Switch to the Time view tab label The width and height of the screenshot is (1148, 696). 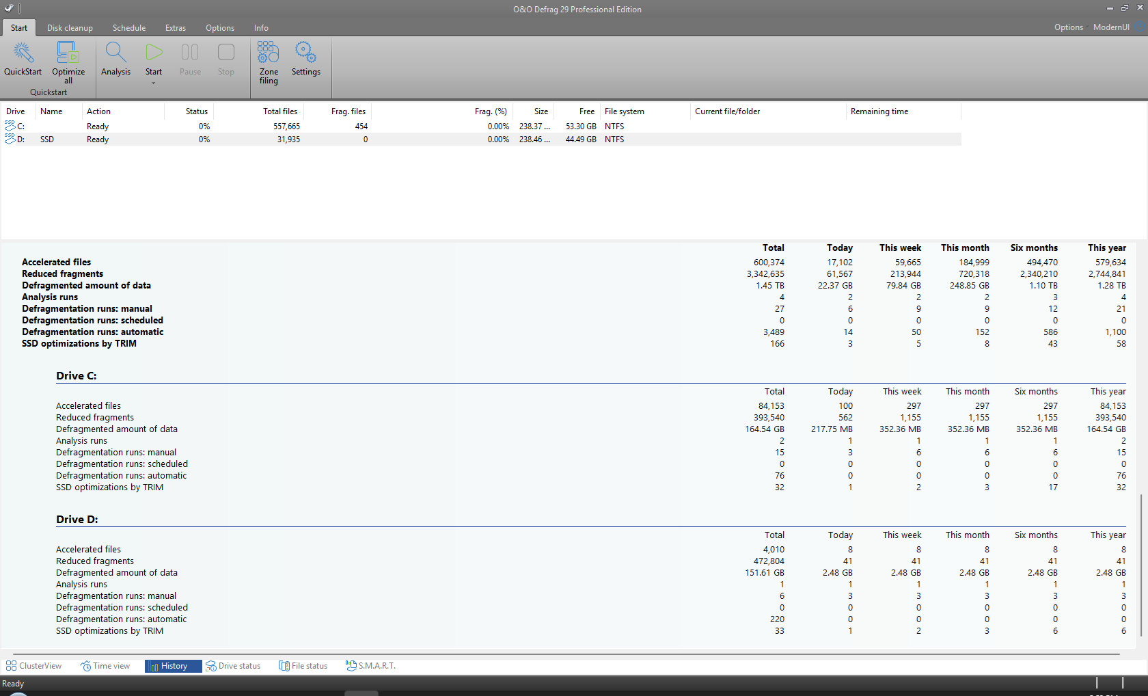111,666
